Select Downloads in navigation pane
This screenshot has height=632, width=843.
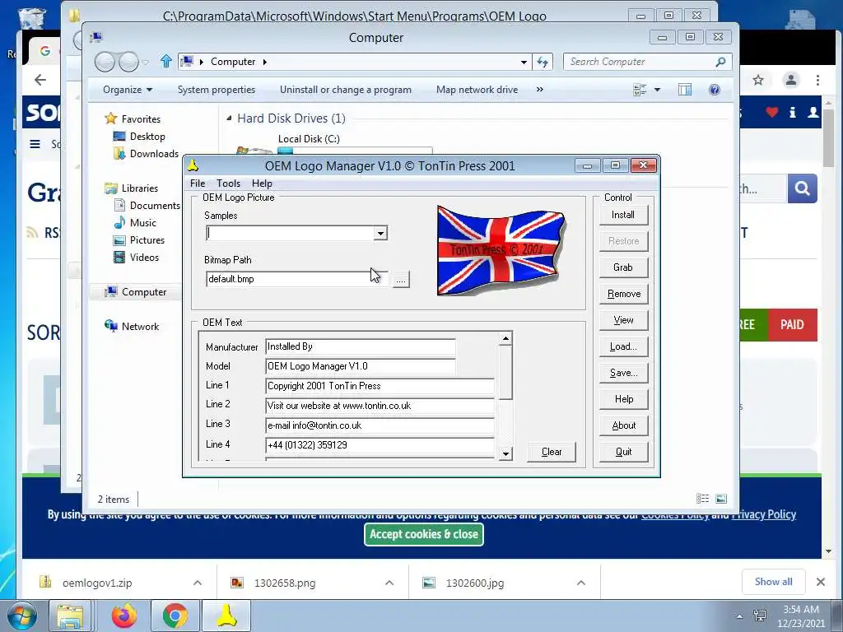154,154
